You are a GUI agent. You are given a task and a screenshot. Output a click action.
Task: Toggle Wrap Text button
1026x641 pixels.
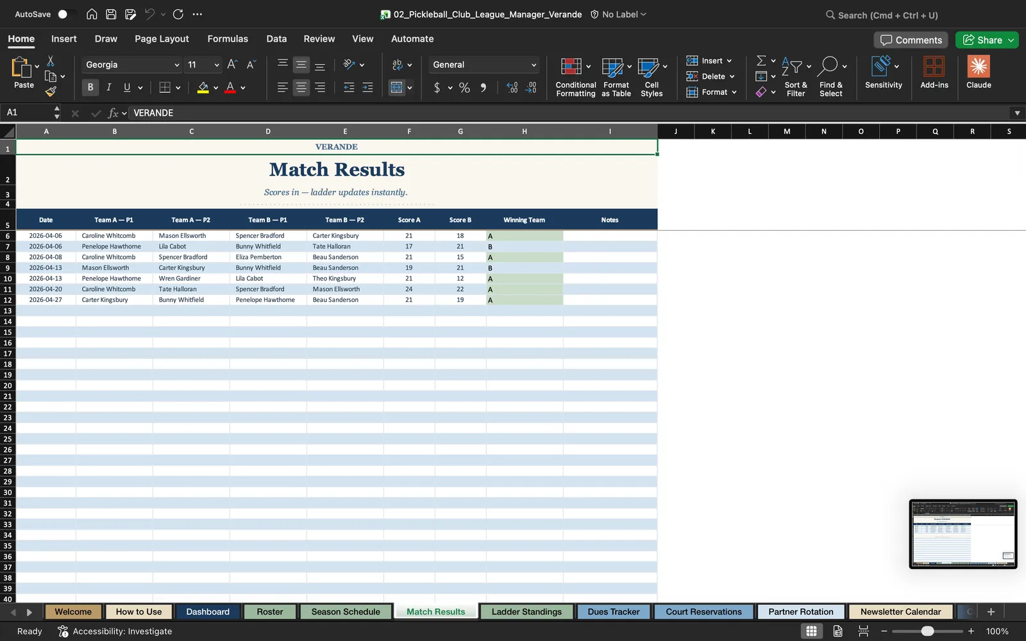click(x=398, y=64)
